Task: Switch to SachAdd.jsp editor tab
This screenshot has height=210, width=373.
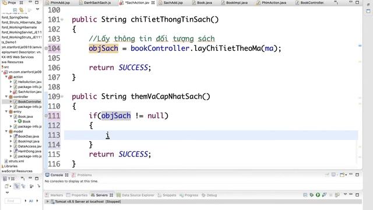Action: [x=171, y=2]
